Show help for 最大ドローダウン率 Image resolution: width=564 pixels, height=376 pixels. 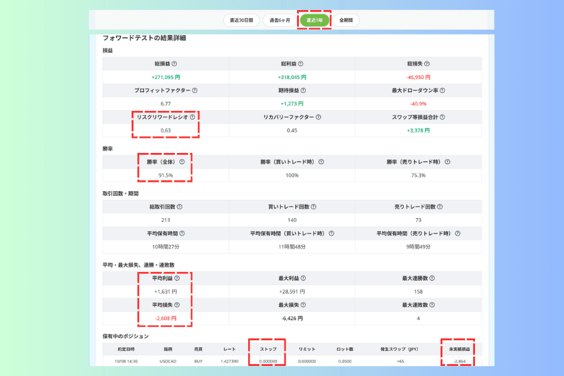(x=442, y=90)
